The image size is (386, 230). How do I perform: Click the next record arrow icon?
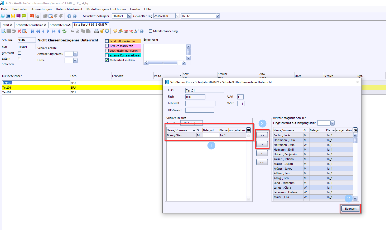pos(48,31)
